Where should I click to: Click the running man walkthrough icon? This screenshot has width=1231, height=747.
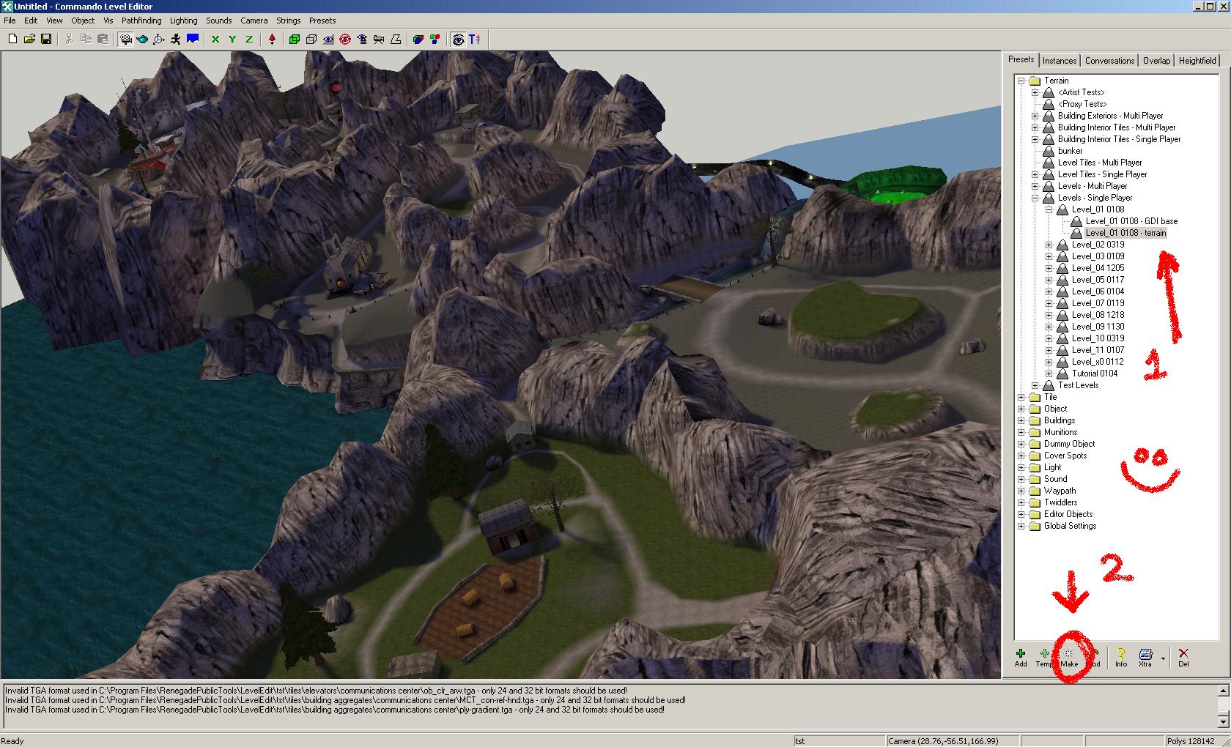(176, 40)
